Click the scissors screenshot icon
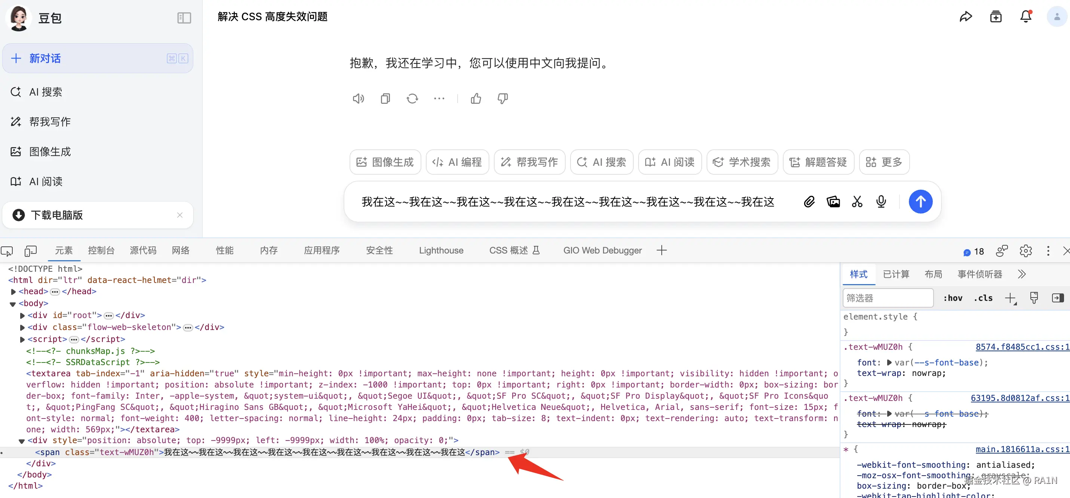Viewport: 1070px width, 498px height. click(857, 202)
